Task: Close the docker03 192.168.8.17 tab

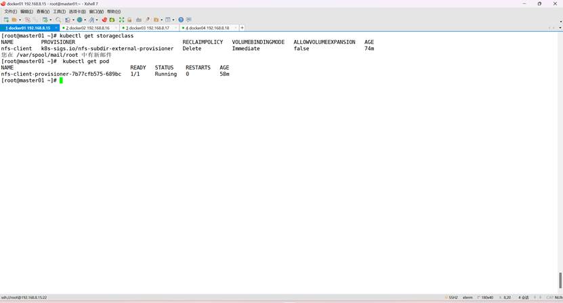Action: (175, 28)
